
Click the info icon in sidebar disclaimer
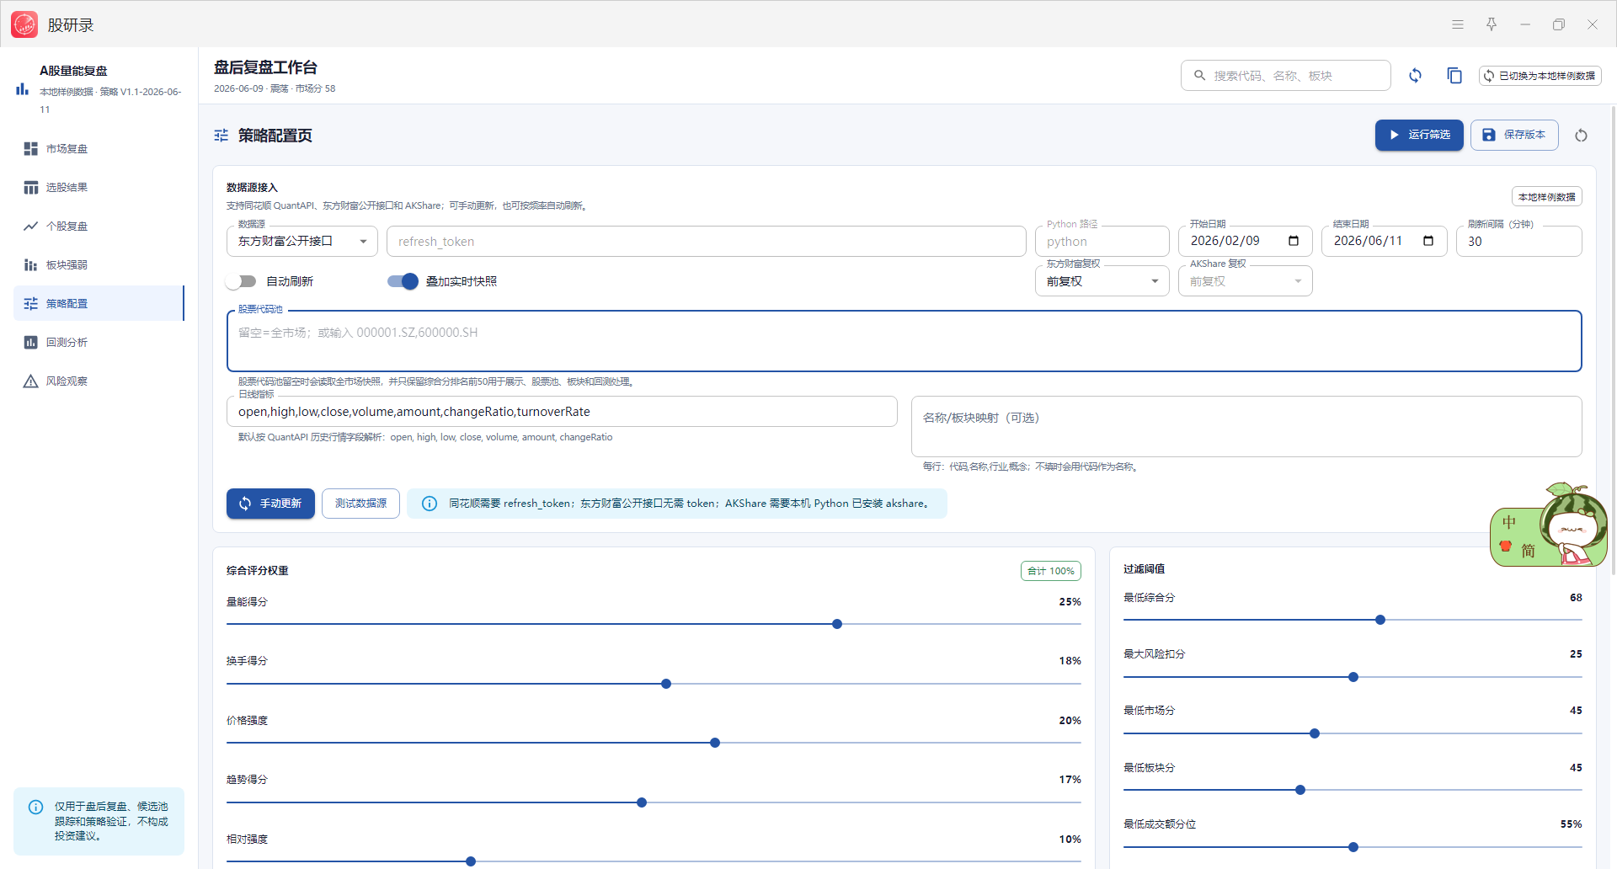click(x=36, y=808)
